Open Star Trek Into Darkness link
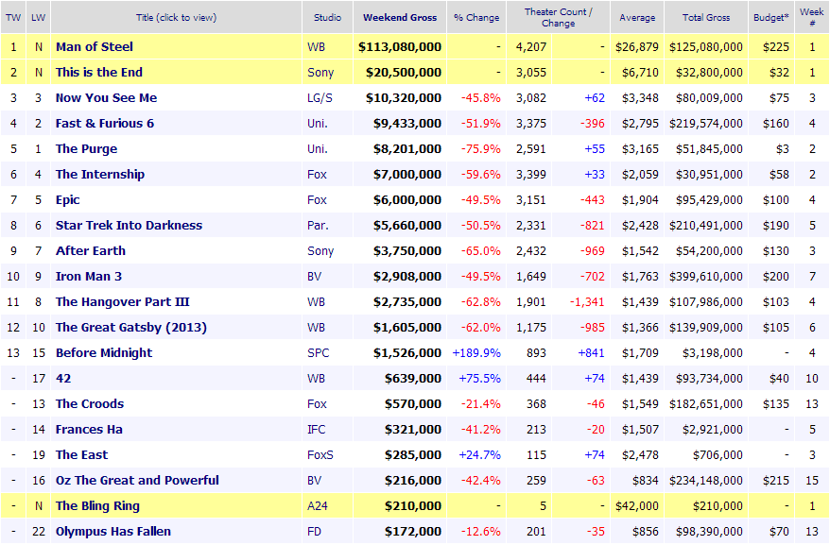The width and height of the screenshot is (830, 545). click(x=130, y=226)
